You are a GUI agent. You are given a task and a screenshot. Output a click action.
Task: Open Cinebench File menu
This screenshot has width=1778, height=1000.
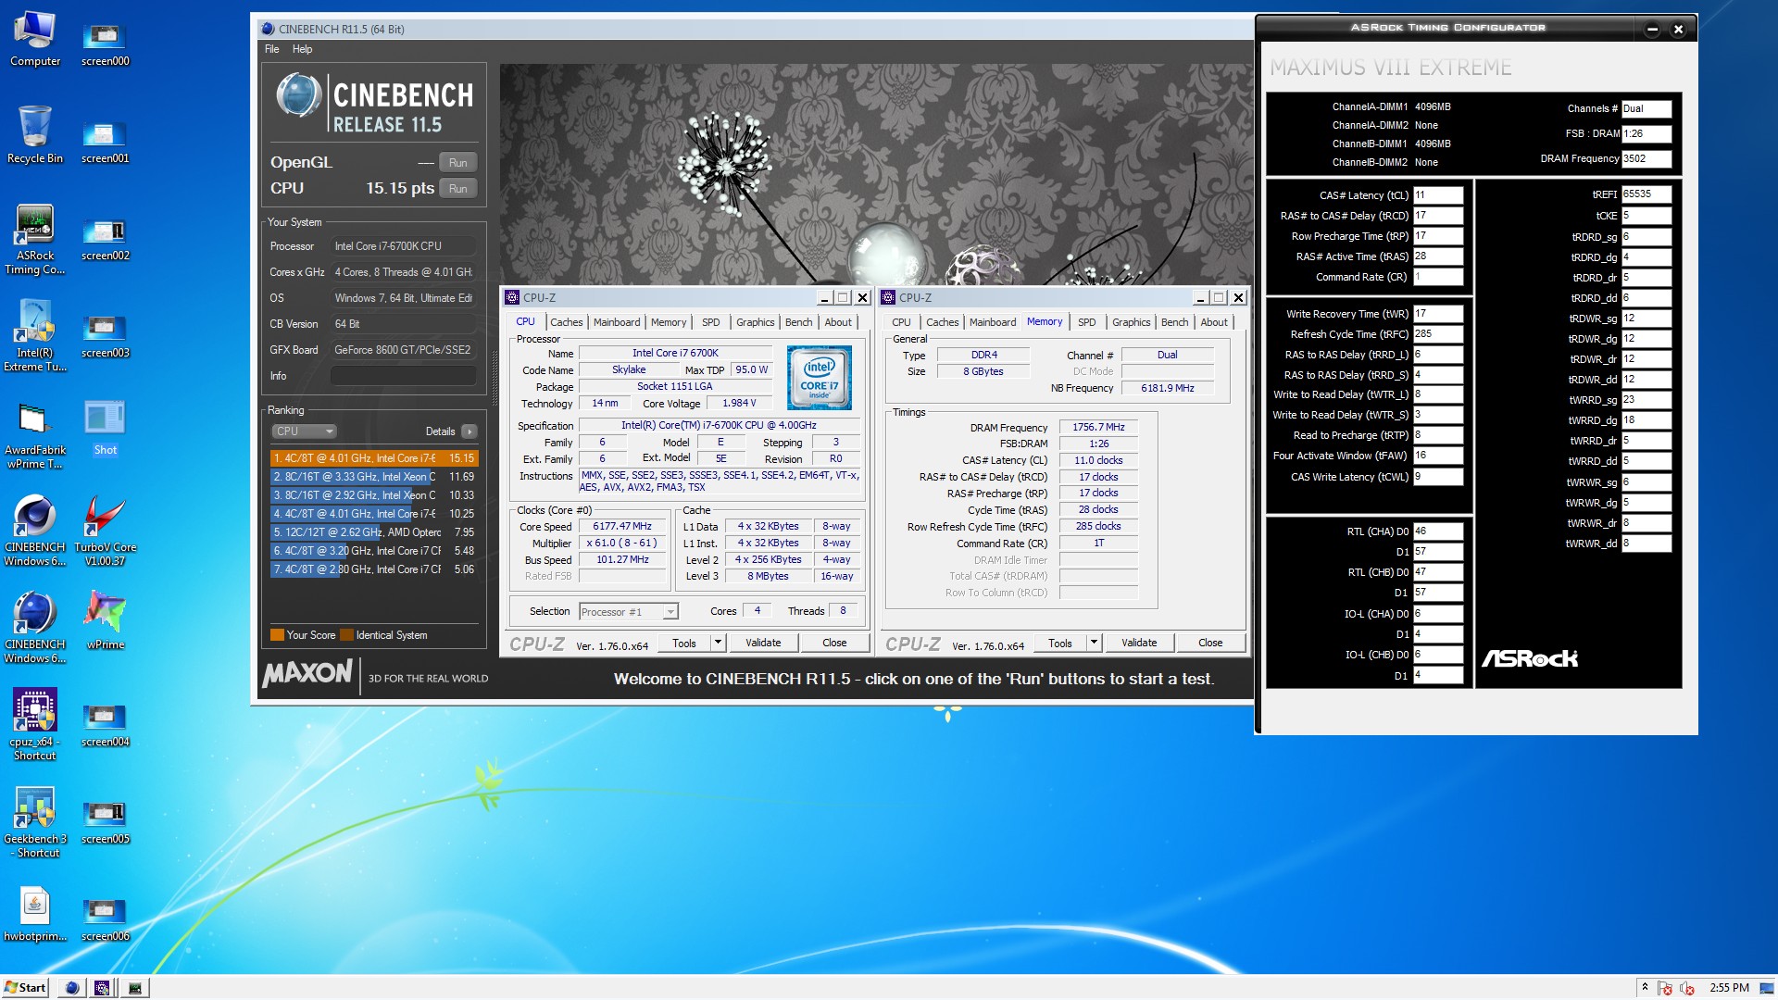(271, 49)
